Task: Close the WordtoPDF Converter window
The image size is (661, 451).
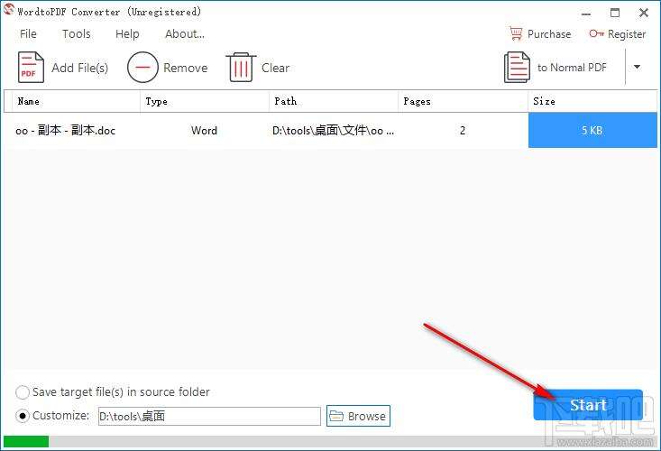Action: click(644, 13)
